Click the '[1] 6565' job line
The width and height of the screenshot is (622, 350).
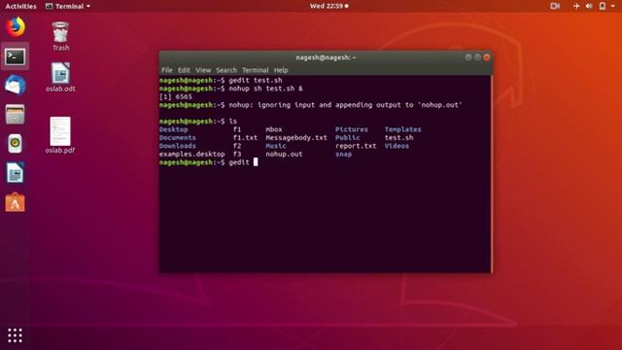(175, 96)
